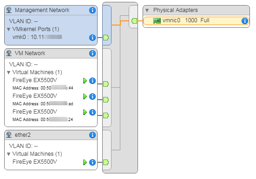Show info for FireEye VM with MAC ending :44

click(x=92, y=81)
